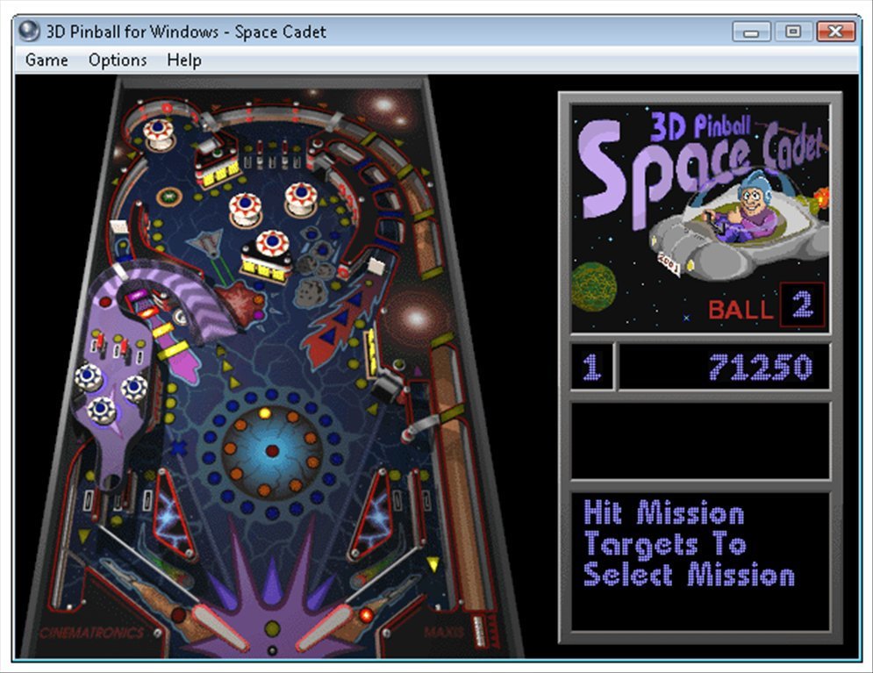Click the lit yellow light atop the center circle
Screen dimensions: 873x673
coord(264,412)
